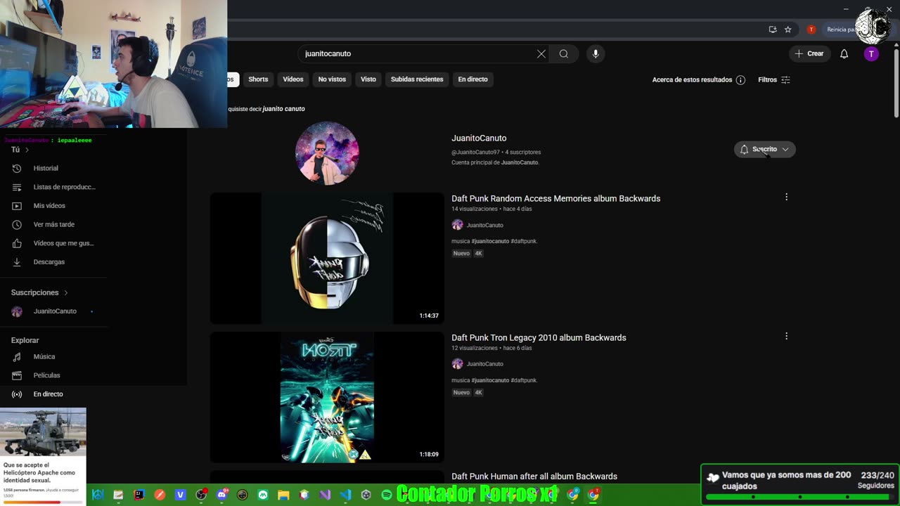Select the Shorts filter chip
Viewport: 900px width, 506px height.
click(x=258, y=79)
